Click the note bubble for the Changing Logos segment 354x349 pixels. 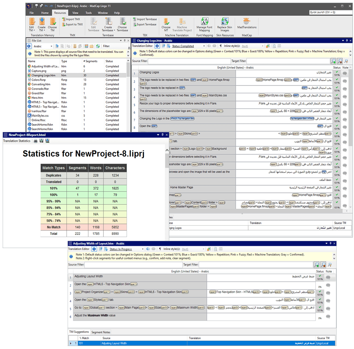345,73
